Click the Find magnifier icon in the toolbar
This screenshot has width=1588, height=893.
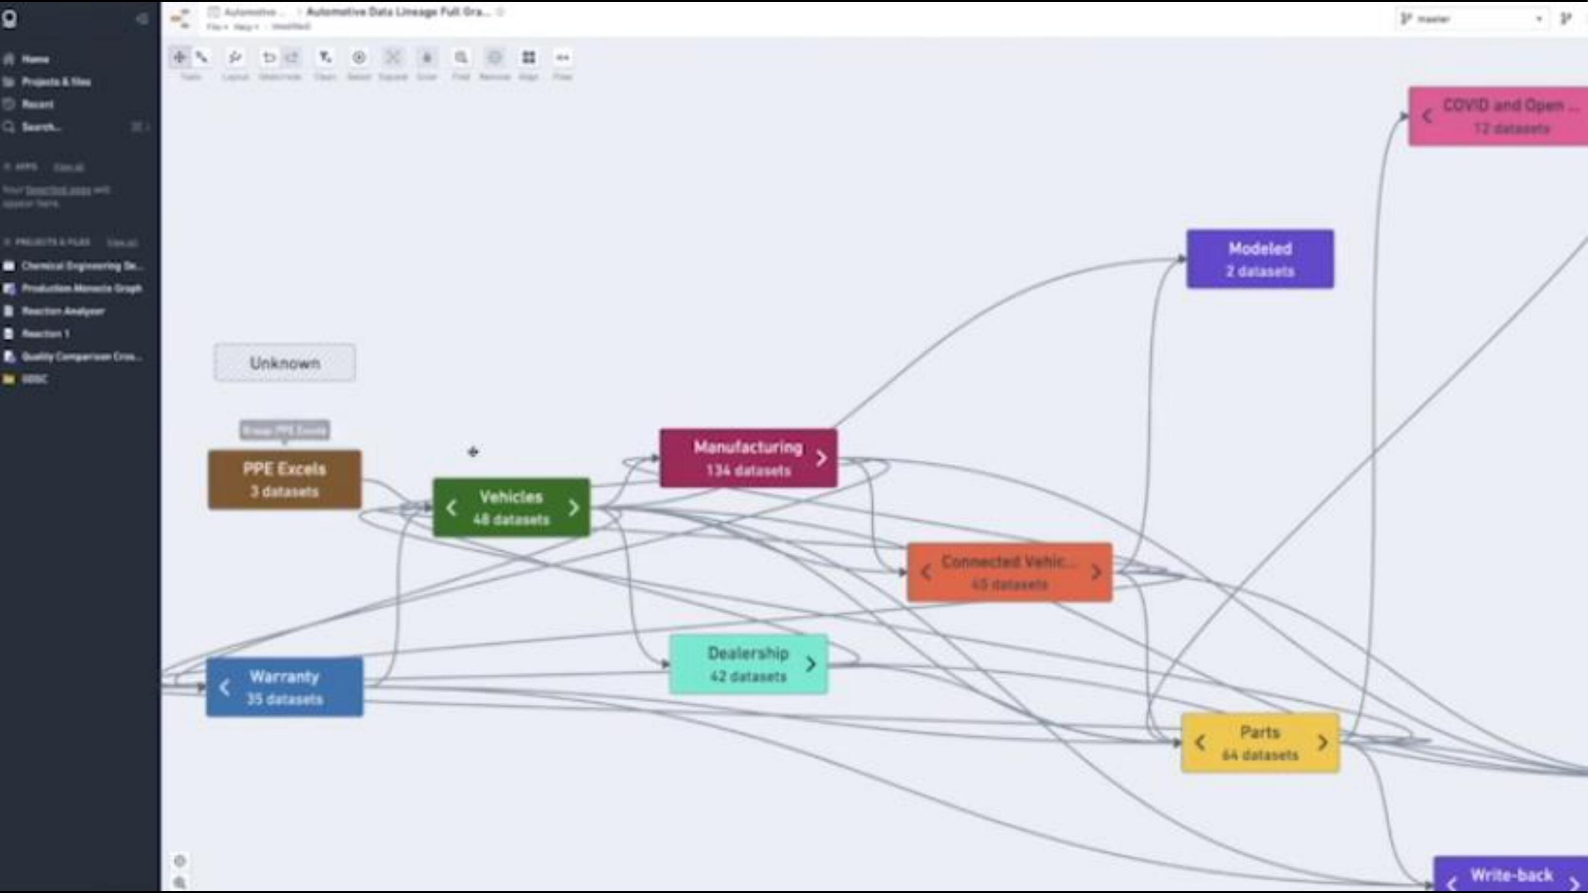coord(460,57)
